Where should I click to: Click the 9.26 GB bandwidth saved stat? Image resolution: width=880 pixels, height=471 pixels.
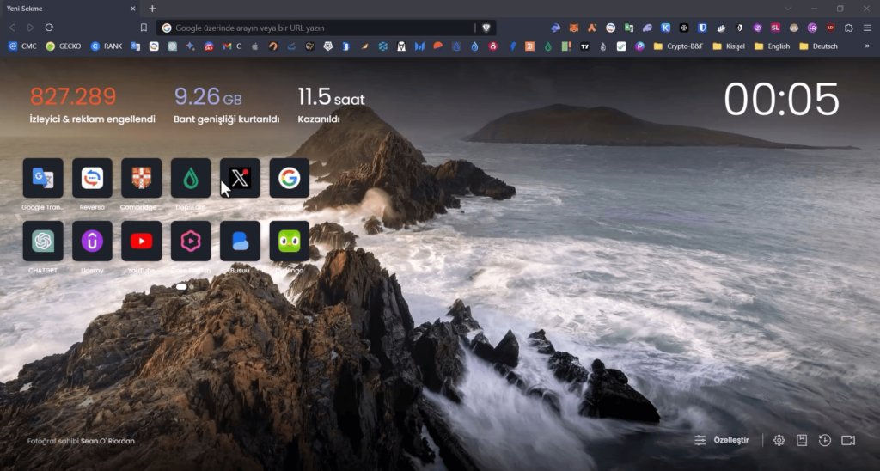[x=226, y=104]
